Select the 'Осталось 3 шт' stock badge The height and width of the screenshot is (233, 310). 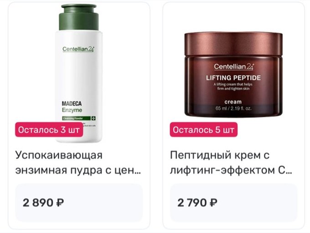[x=49, y=130]
